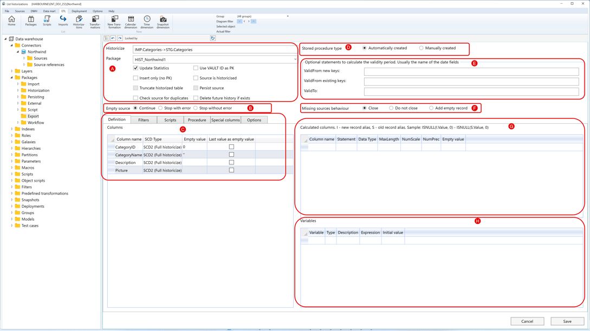Create a Time dimension
The height and width of the screenshot is (331, 590).
pos(147,22)
